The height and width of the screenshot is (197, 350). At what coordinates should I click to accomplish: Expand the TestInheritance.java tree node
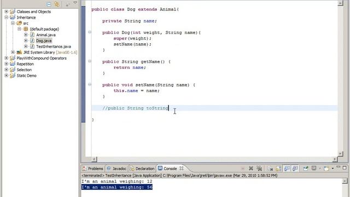pyautogui.click(x=26, y=47)
